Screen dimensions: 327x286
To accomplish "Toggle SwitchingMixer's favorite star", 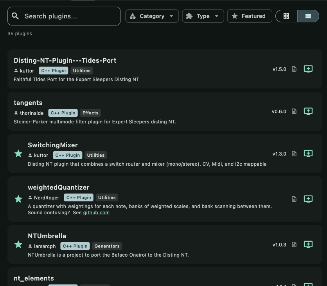I will pos(18,154).
